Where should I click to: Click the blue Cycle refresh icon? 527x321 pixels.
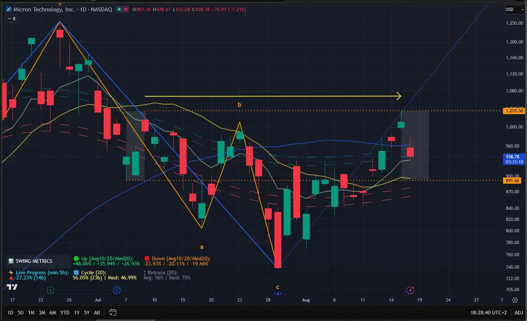tap(76, 272)
